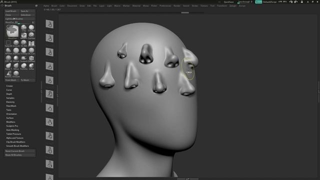The image size is (320, 180).
Task: Select the hPolish brush
Action: pos(8,51)
